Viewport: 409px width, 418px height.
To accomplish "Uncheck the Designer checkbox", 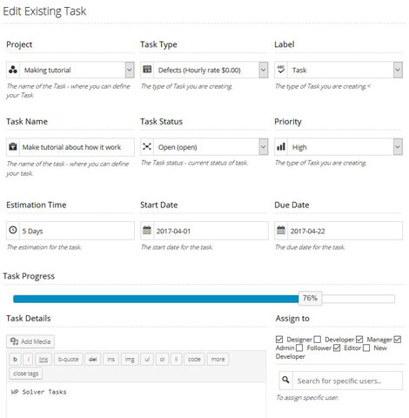I will coord(279,339).
